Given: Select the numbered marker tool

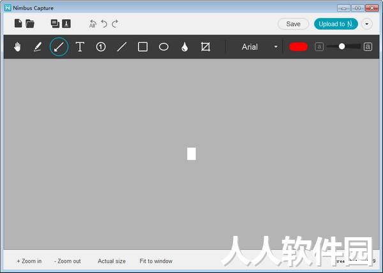Looking at the screenshot, I should click(101, 47).
